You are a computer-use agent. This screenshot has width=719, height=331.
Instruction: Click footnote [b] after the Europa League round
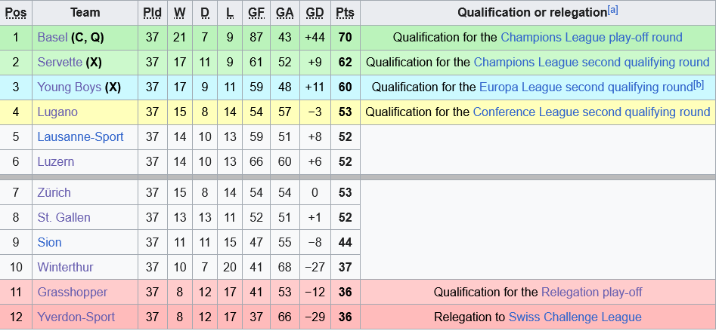click(x=699, y=84)
